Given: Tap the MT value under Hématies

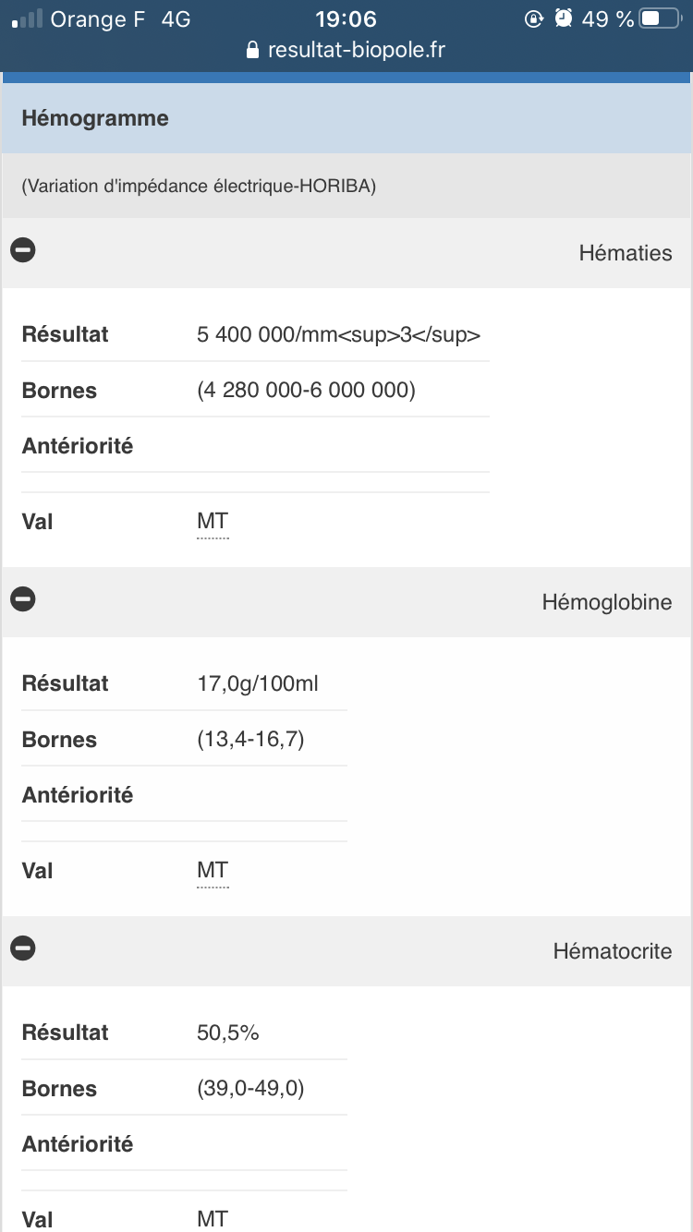Looking at the screenshot, I should point(213,522).
